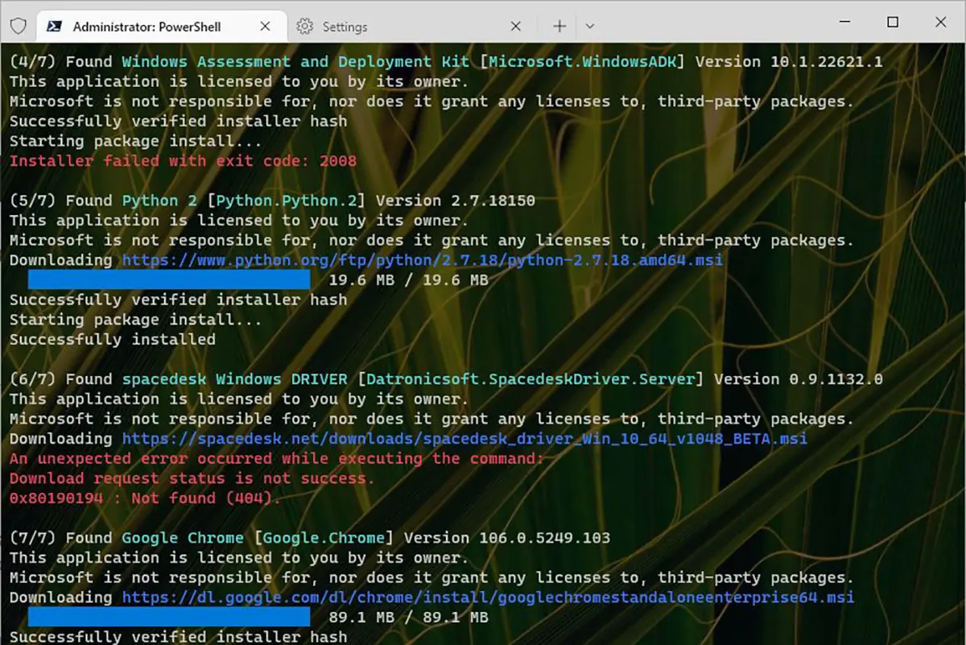This screenshot has width=966, height=645.
Task: Switch to the Settings tab label
Action: click(x=345, y=27)
